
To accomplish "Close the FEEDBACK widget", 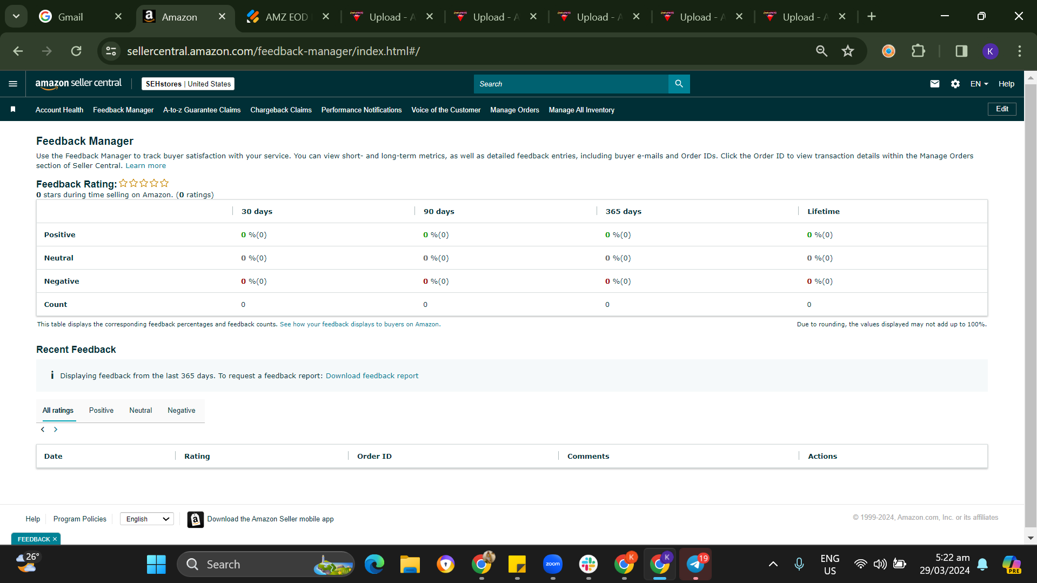I will pos(55,539).
